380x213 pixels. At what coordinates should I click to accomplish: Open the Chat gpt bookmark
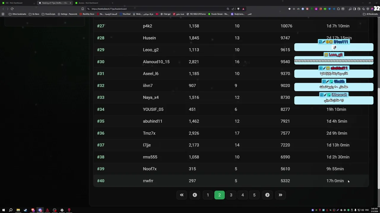(x=166, y=14)
